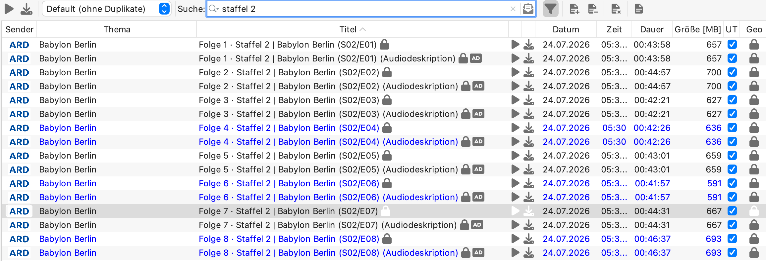Click the AD badge on Folge 5 Audiodeskription
Viewport: 766px width, 261px height.
pyautogui.click(x=478, y=169)
